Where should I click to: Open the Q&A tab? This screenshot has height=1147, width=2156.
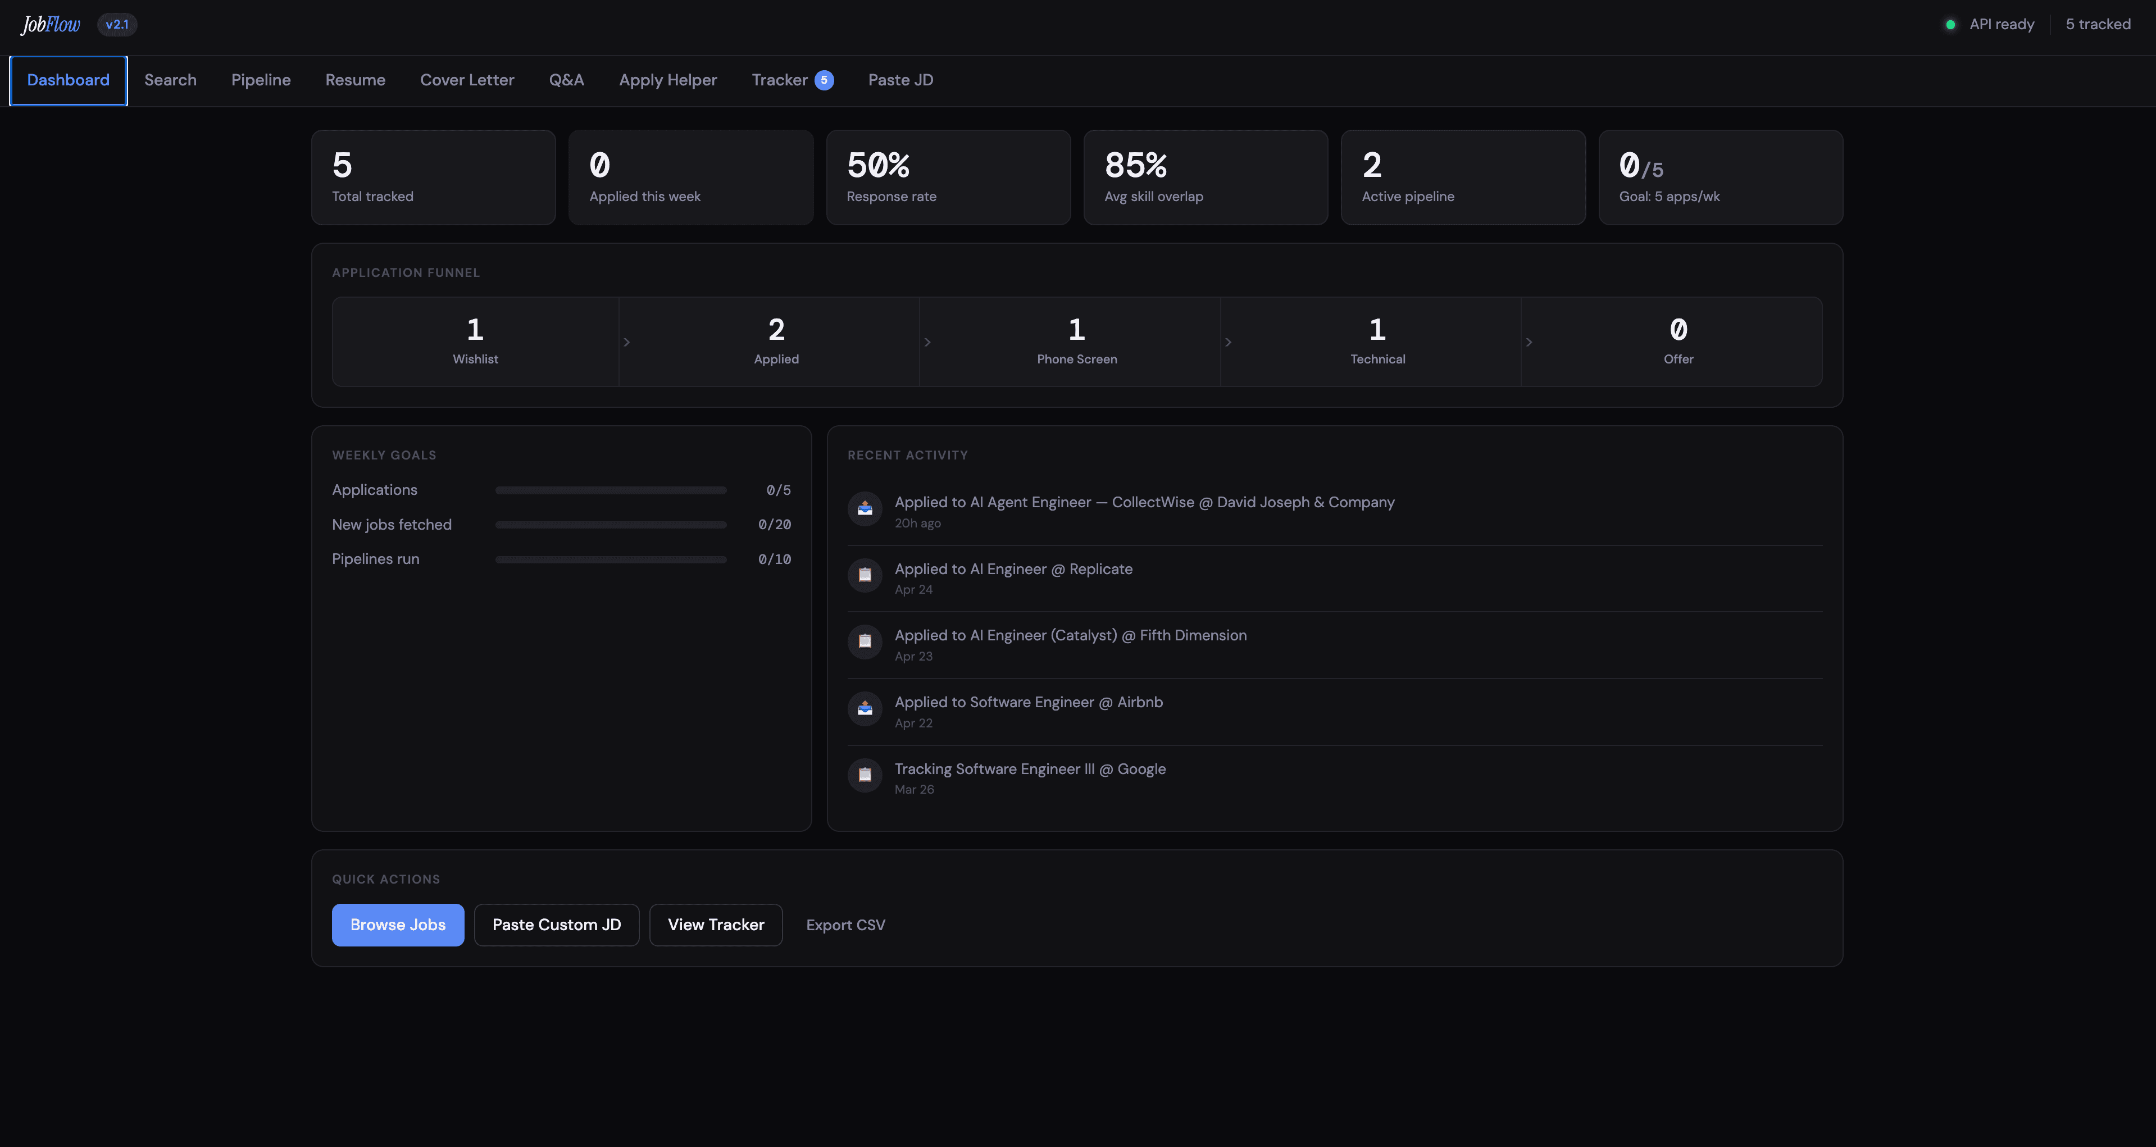pos(567,80)
